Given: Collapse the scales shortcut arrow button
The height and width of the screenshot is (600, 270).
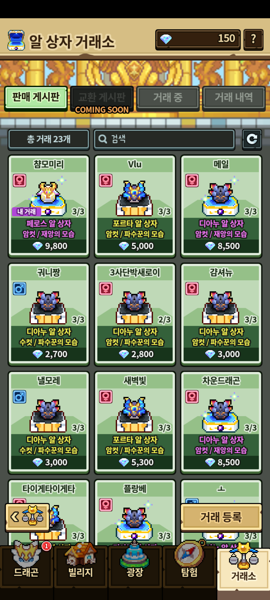Looking at the screenshot, I should [x=27, y=517].
